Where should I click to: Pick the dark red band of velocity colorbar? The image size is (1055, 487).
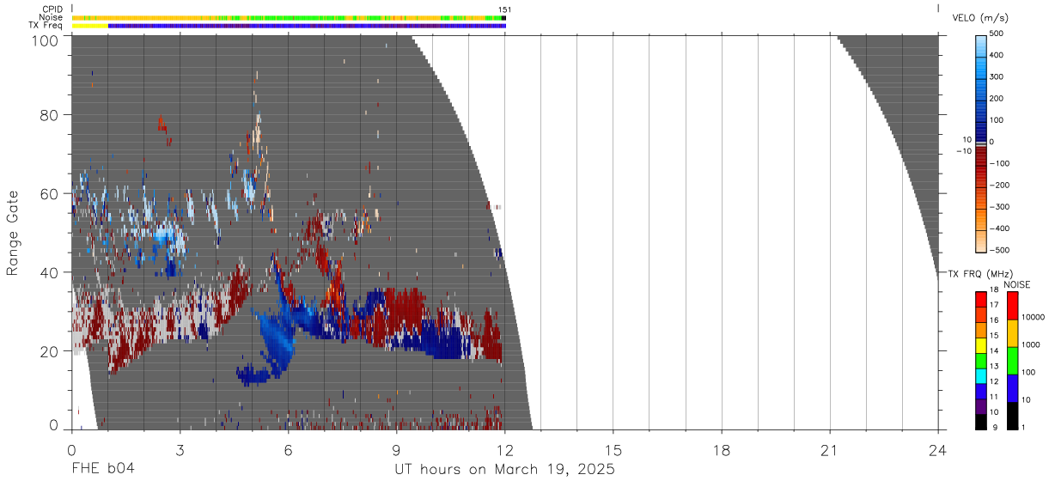click(x=981, y=155)
